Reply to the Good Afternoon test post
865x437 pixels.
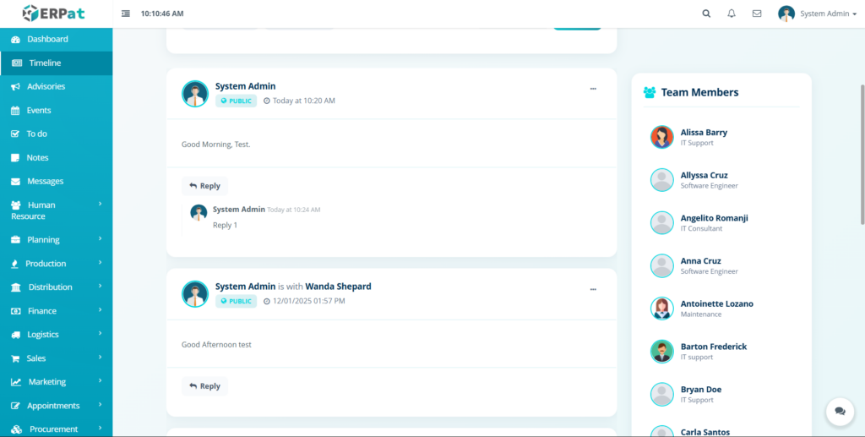point(204,386)
